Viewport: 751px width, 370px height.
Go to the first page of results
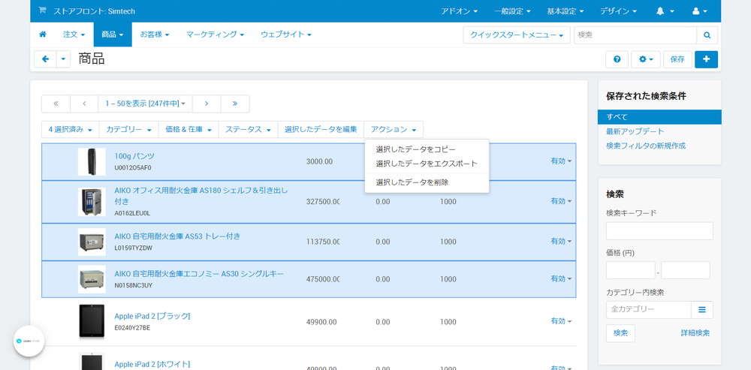(56, 104)
